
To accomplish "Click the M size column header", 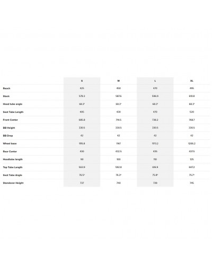I will click(119, 81).
